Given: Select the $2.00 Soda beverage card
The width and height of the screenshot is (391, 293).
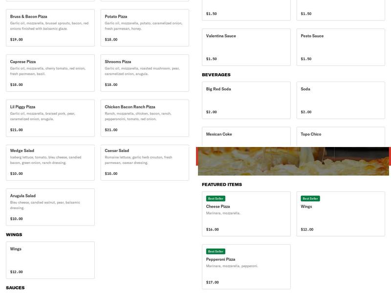Looking at the screenshot, I should (x=341, y=100).
